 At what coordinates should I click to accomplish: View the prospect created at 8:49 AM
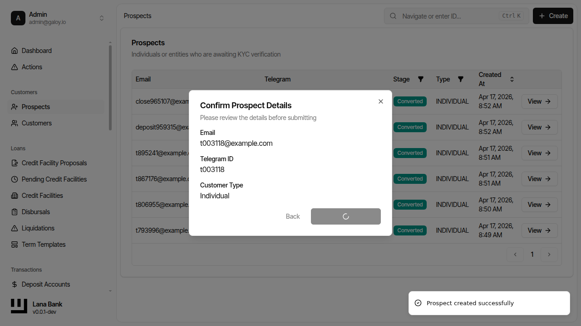pos(539,230)
